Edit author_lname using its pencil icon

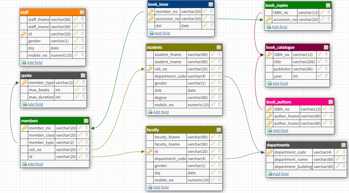(325, 123)
